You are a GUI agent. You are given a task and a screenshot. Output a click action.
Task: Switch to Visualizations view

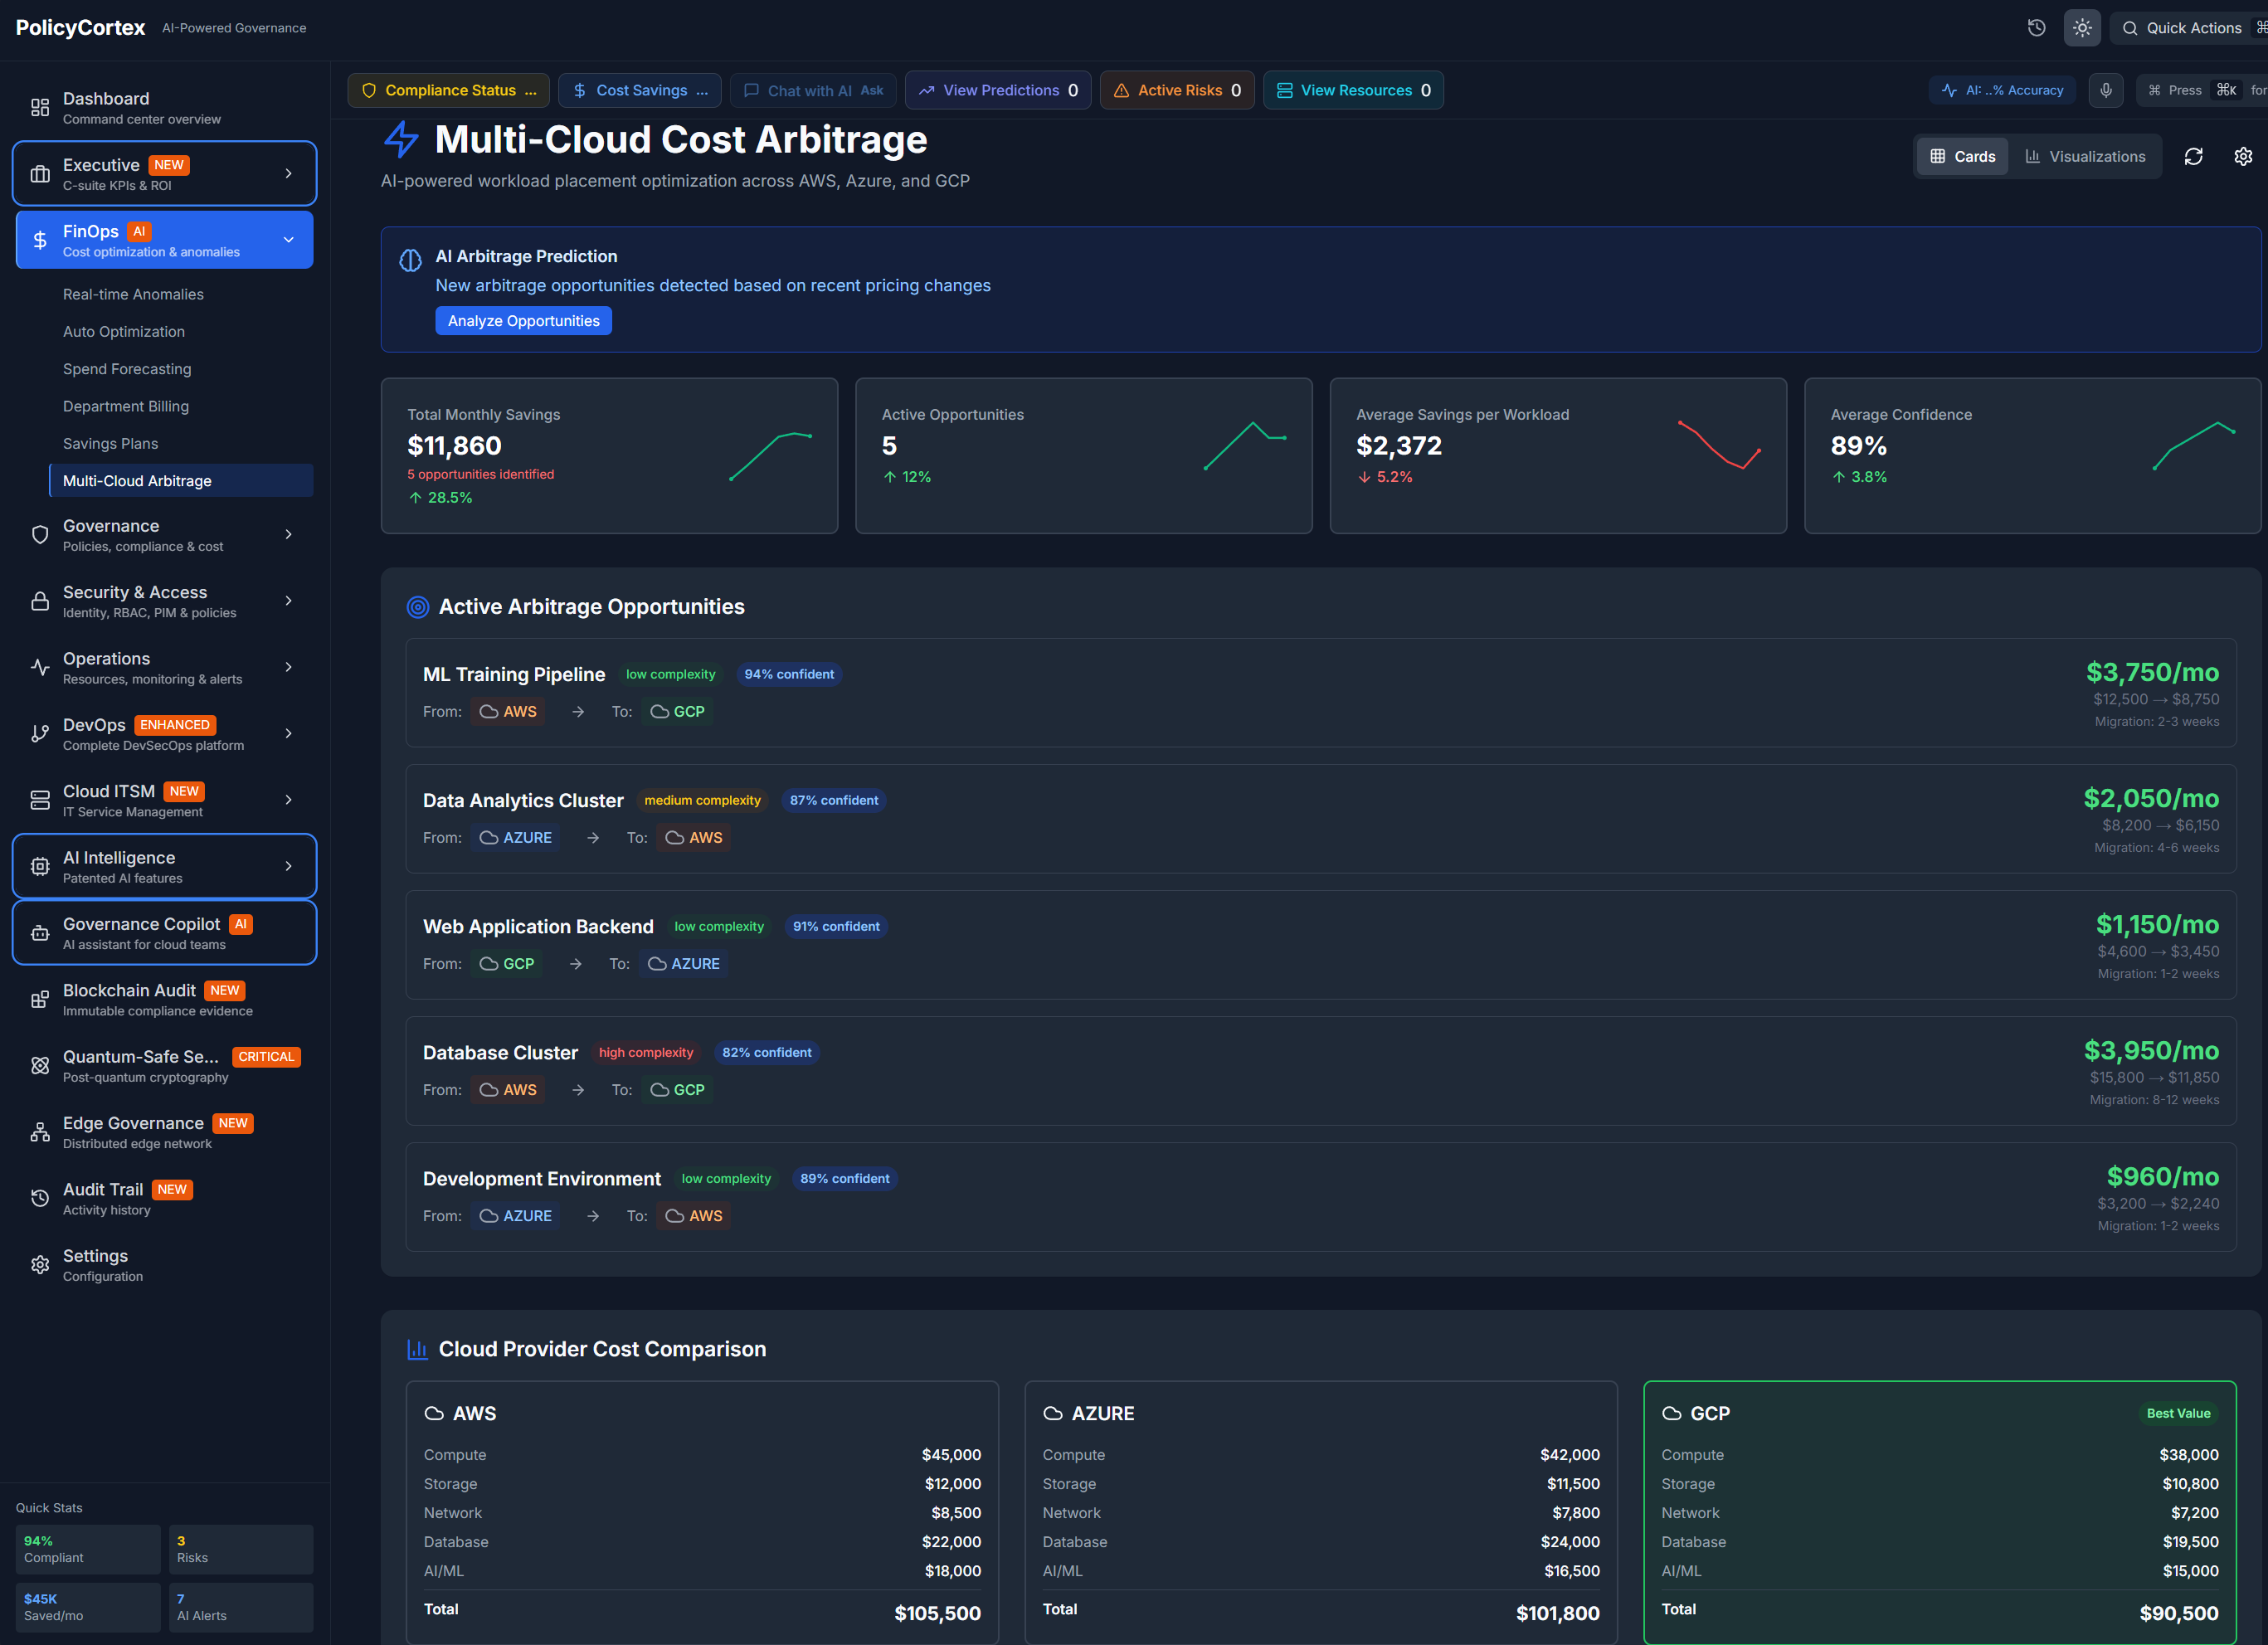click(2085, 156)
